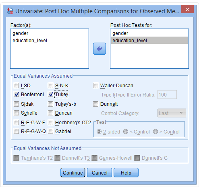199x187 pixels.
Task: Open the Control Category dropdown
Action: [x=172, y=113]
